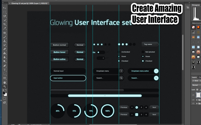Apply the Default Style (None) swatch
Viewport: 201px width, 125px height.
click(193, 27)
